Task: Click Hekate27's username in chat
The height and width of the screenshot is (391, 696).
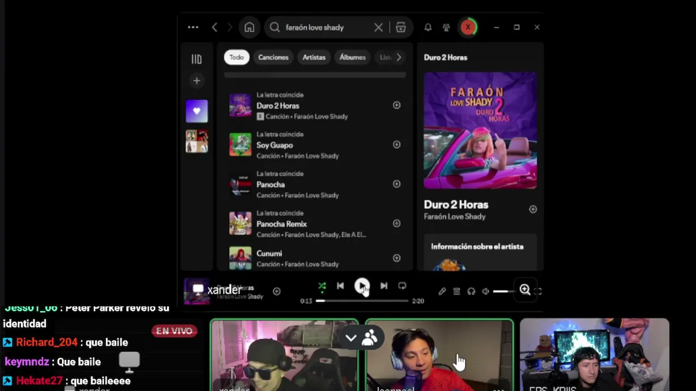Action: [x=39, y=381]
